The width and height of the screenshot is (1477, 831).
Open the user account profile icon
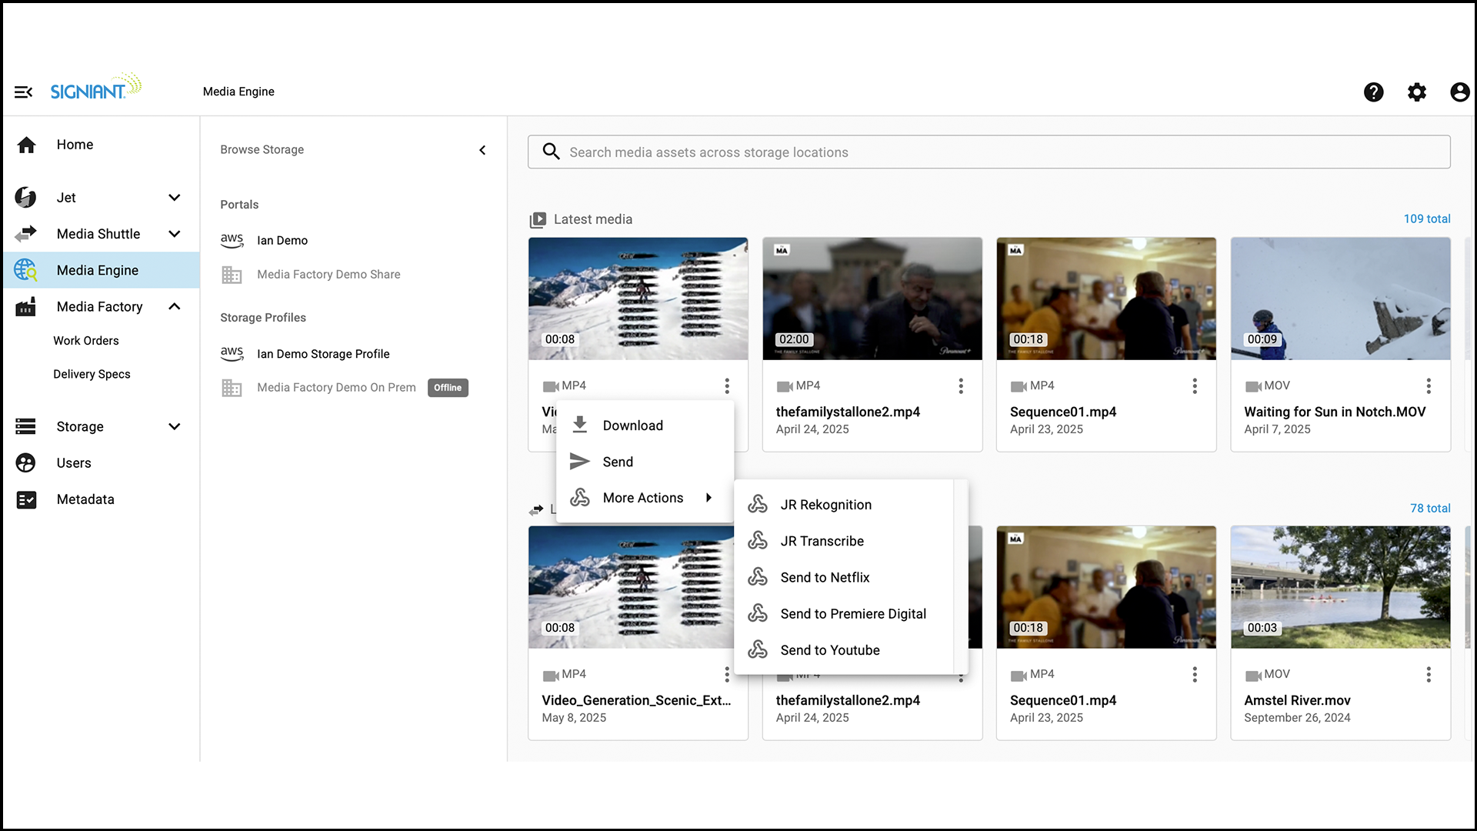tap(1459, 92)
